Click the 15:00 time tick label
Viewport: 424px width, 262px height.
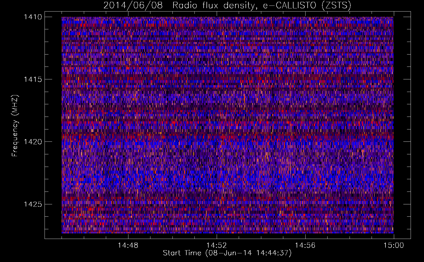point(394,245)
